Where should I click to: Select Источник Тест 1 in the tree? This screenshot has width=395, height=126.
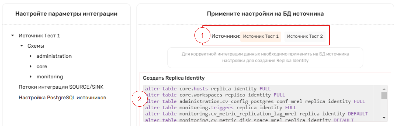click(x=40, y=36)
